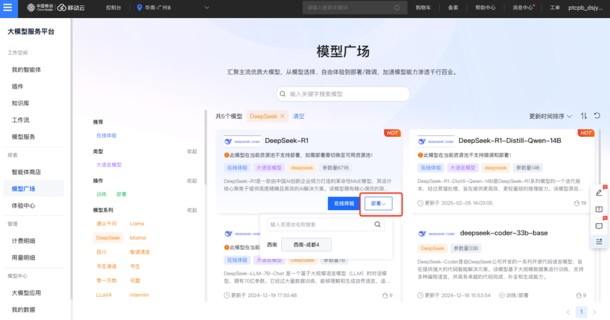This screenshot has height=320, width=610.
Task: Click the refresh icon beside sorting
Action: tap(597, 116)
